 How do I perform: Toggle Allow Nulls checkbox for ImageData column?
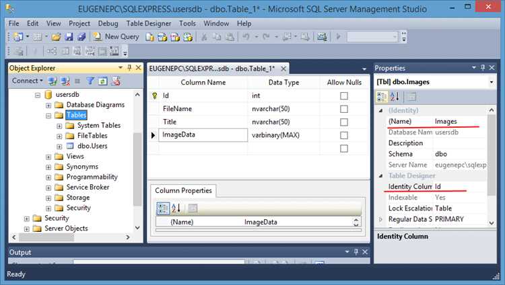point(344,135)
